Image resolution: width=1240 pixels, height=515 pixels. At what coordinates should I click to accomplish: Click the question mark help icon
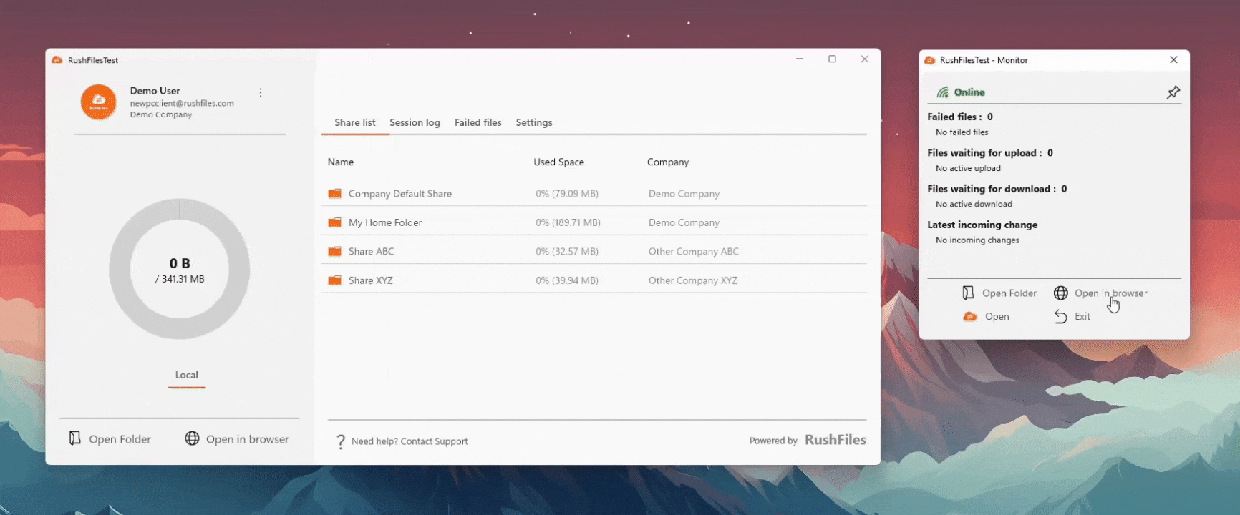pyautogui.click(x=341, y=442)
